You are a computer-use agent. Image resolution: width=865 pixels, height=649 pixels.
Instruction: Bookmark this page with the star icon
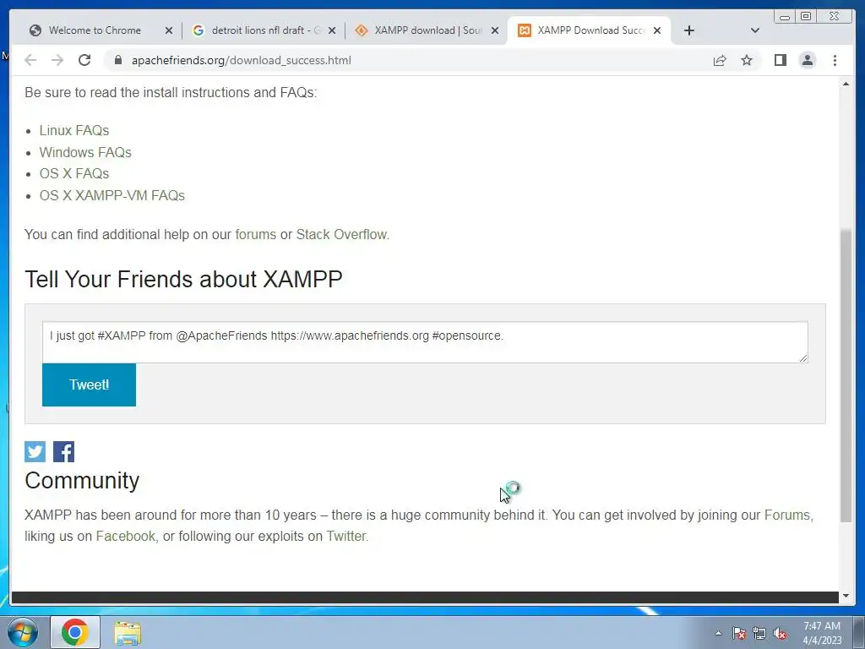[747, 60]
